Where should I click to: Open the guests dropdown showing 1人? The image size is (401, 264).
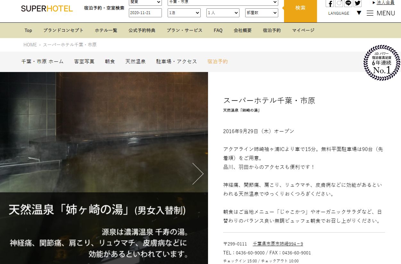pyautogui.click(x=223, y=13)
